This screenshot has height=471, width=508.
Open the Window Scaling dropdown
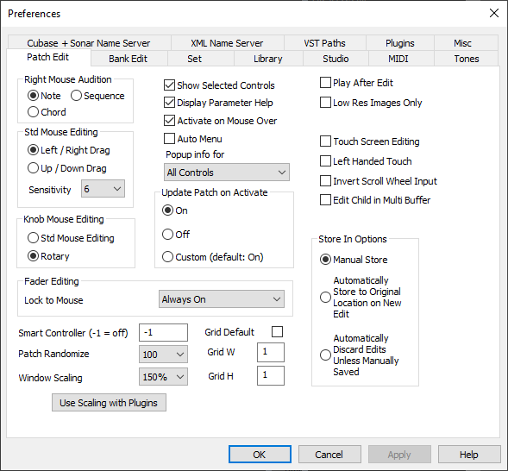pos(163,377)
